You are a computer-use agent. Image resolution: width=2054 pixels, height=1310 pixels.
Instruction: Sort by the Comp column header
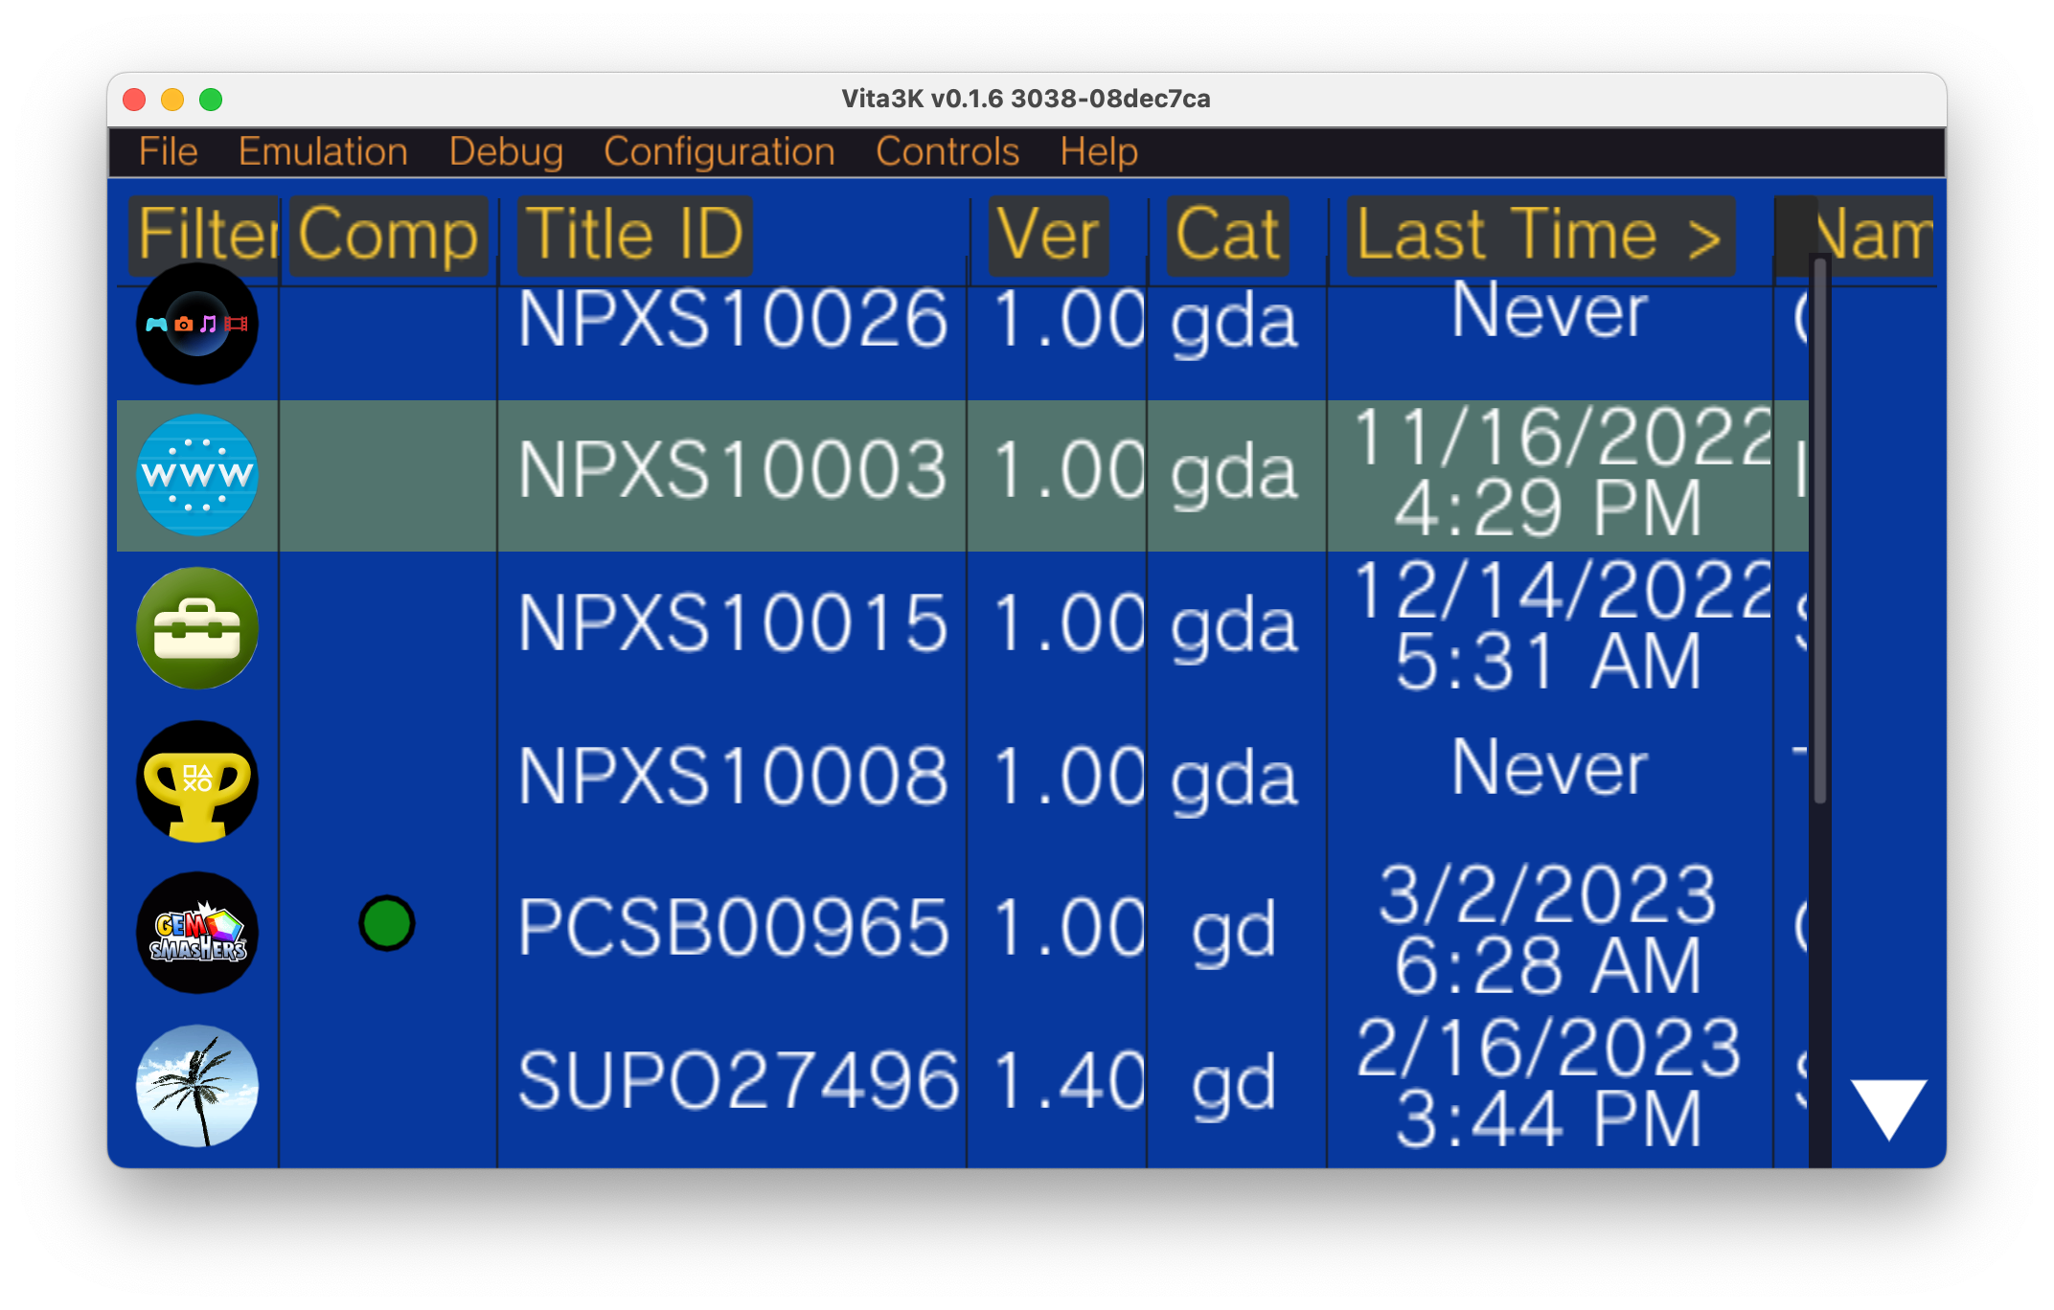click(388, 236)
